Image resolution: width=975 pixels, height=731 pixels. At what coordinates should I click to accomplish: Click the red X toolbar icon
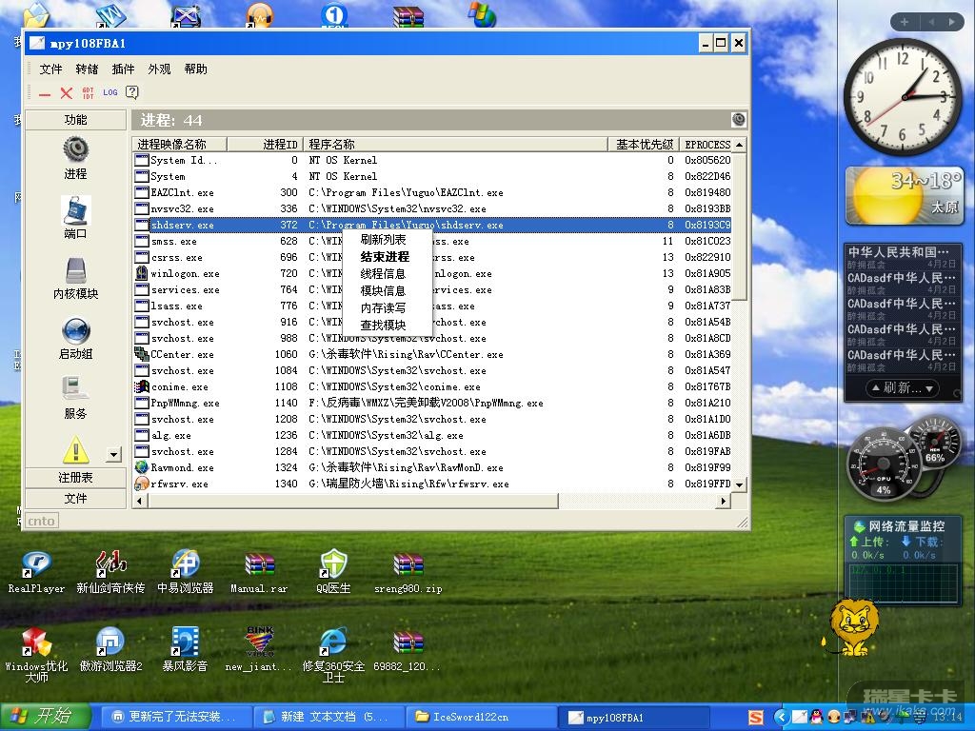click(x=66, y=92)
